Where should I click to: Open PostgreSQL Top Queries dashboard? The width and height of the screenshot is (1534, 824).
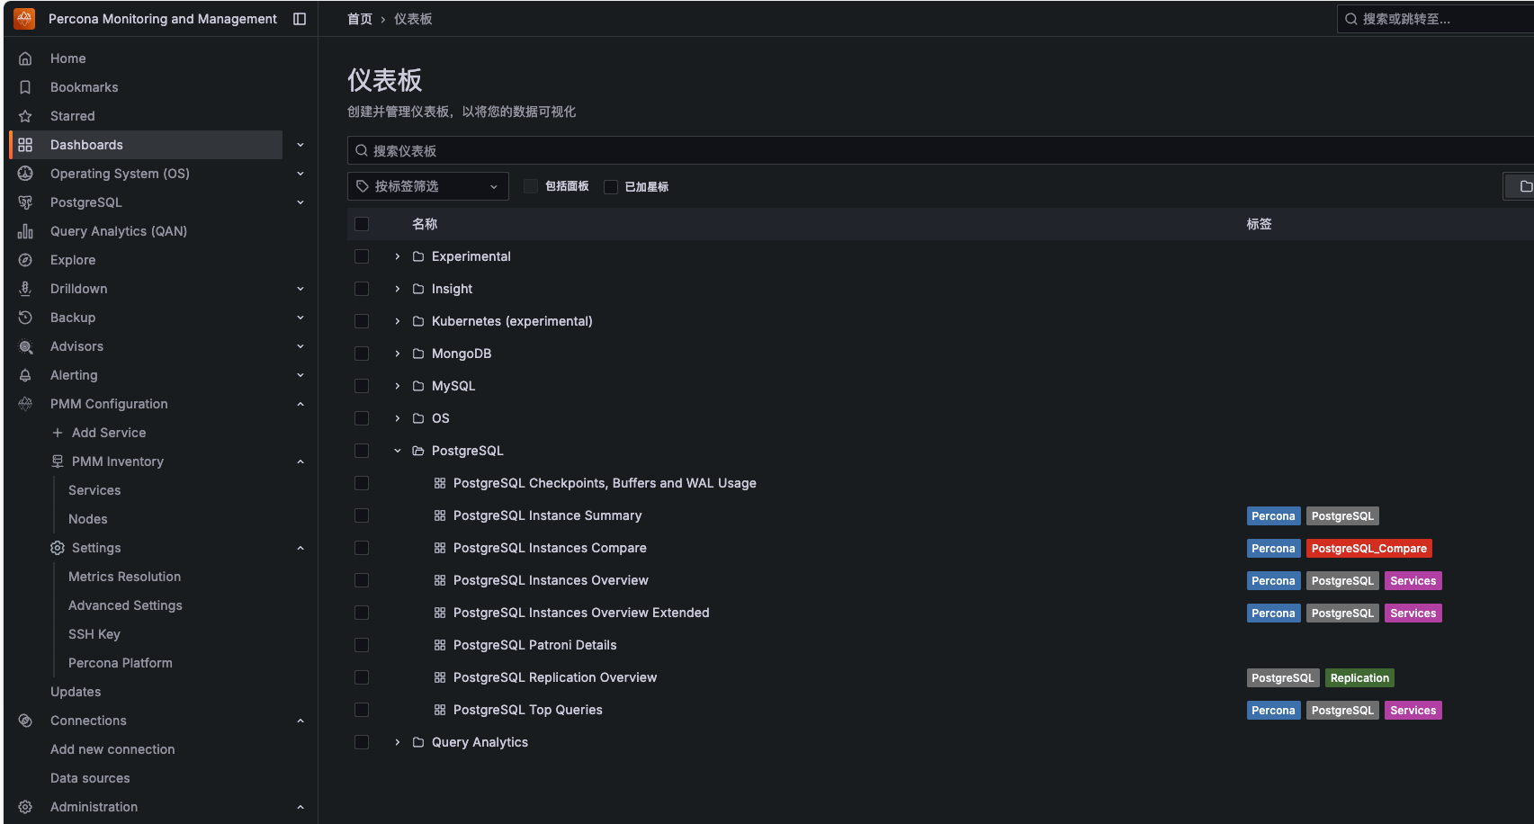pos(527,710)
